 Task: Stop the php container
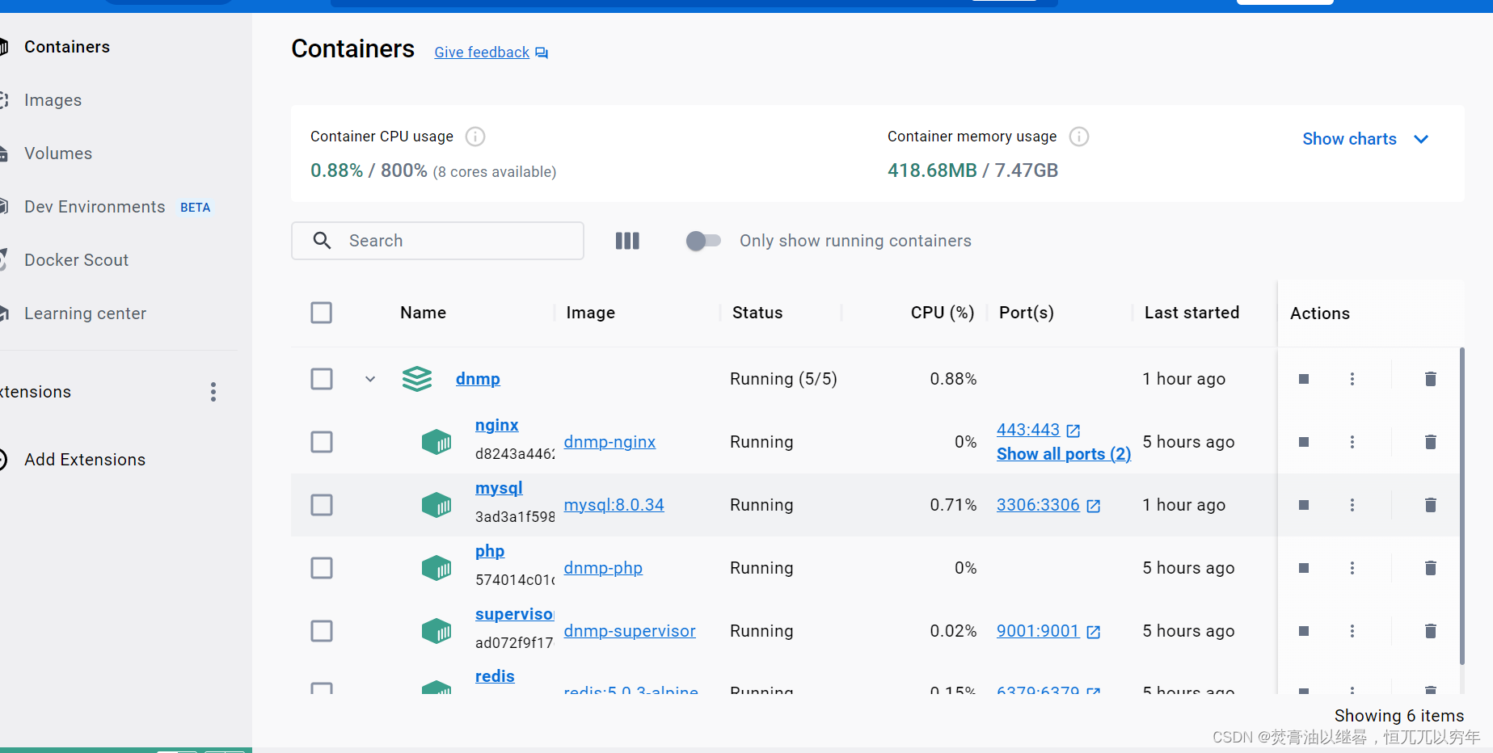pyautogui.click(x=1304, y=568)
